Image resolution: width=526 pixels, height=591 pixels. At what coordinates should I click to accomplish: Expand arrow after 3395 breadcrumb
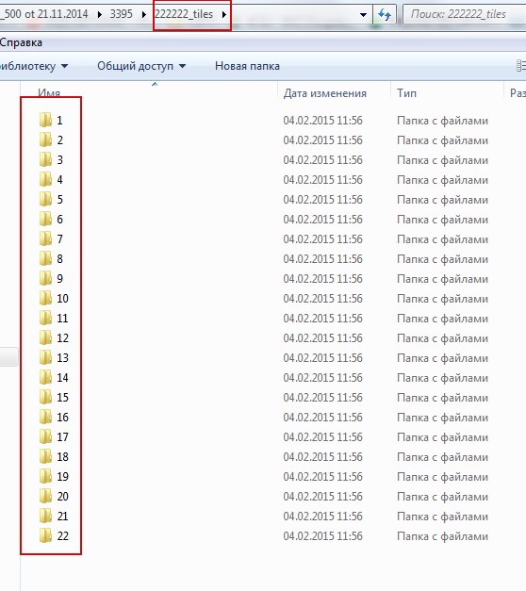[143, 15]
